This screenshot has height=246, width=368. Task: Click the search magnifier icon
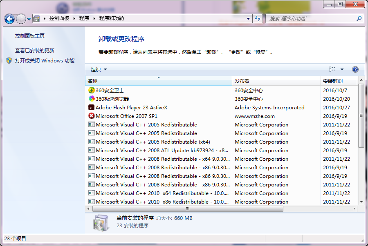pos(358,18)
